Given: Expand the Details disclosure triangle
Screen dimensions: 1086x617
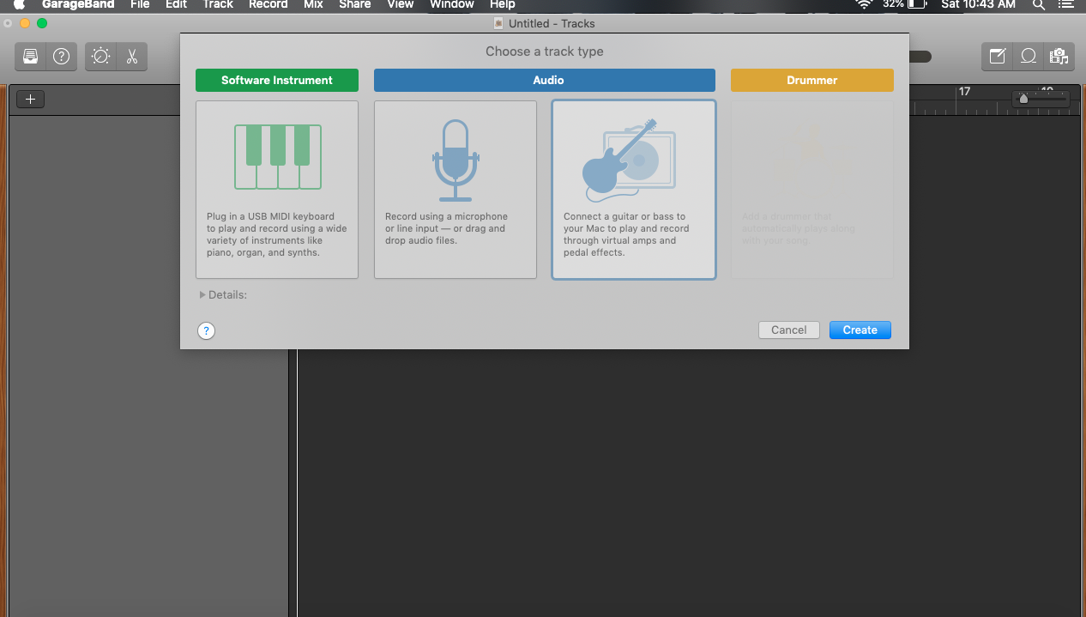Looking at the screenshot, I should coord(202,295).
